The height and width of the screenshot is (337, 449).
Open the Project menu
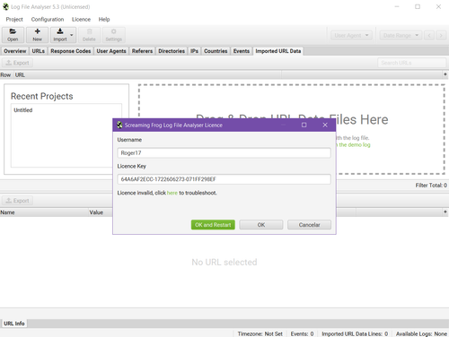pos(14,20)
